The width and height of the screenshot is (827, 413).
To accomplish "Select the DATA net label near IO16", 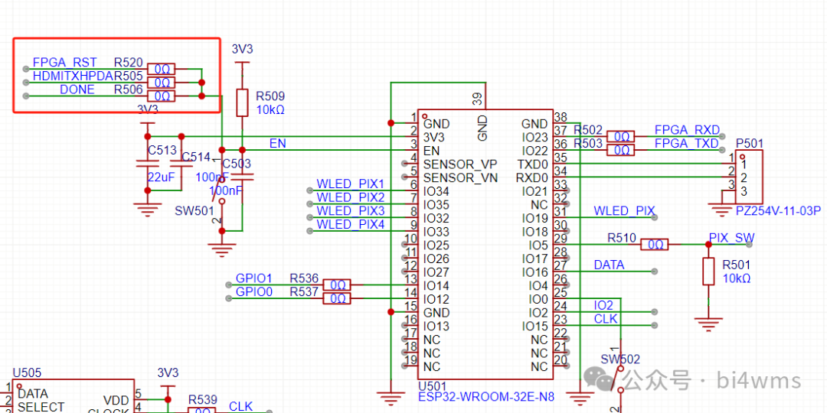I will click(x=609, y=265).
